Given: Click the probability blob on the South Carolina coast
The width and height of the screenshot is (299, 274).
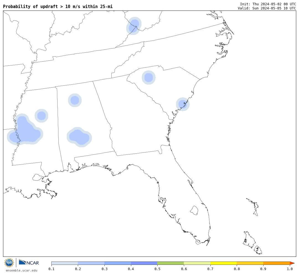Looking at the screenshot, I should (183, 104).
